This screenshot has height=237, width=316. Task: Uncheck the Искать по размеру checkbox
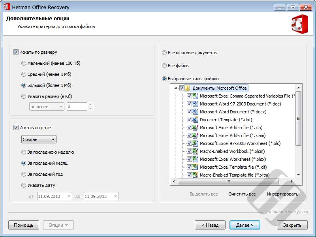coord(16,52)
